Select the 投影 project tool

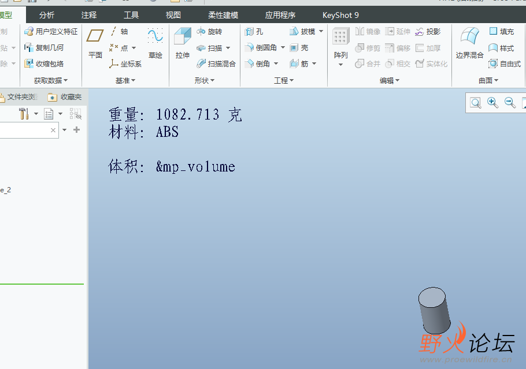click(x=428, y=32)
